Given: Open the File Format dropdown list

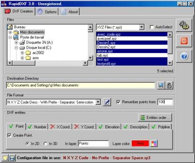Looking at the screenshot, I should [x=98, y=102].
